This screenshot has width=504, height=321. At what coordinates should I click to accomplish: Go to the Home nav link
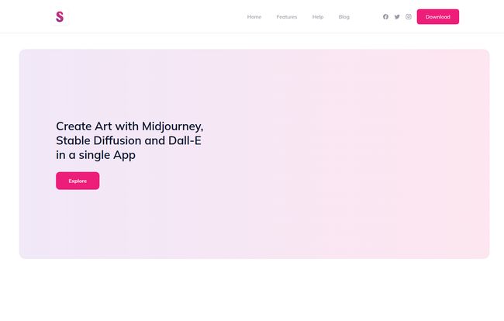[x=254, y=17]
